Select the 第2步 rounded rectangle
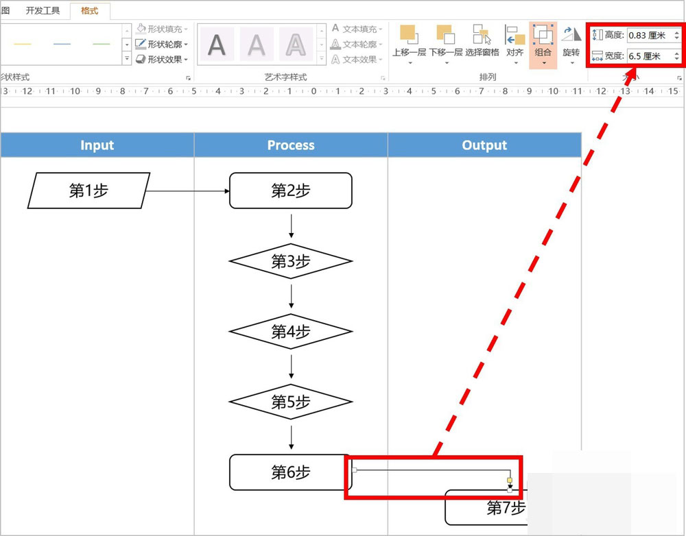Screen dimensions: 686x536 pos(291,190)
